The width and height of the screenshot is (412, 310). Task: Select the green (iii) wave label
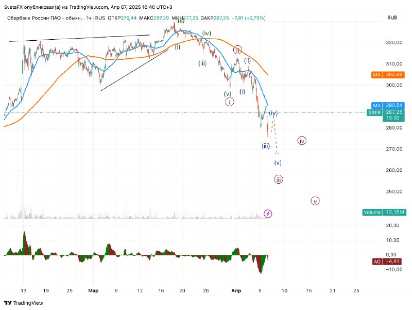(202, 63)
